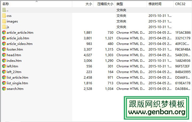
Task: Select the js folder icon
Action: click(4, 27)
